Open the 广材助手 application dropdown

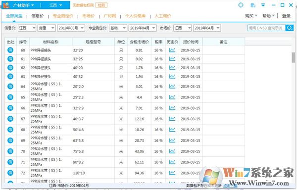coord(23,5)
